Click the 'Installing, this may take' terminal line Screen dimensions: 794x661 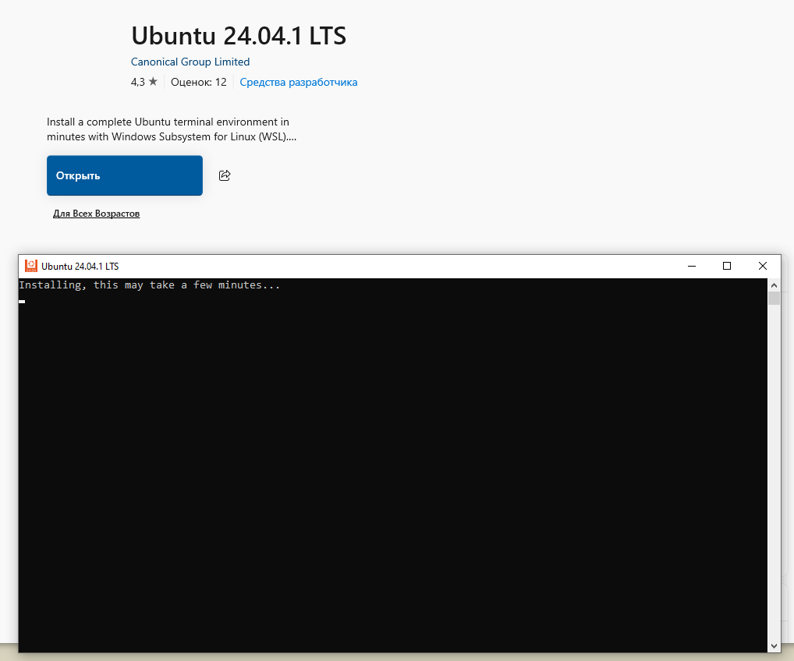(x=149, y=285)
